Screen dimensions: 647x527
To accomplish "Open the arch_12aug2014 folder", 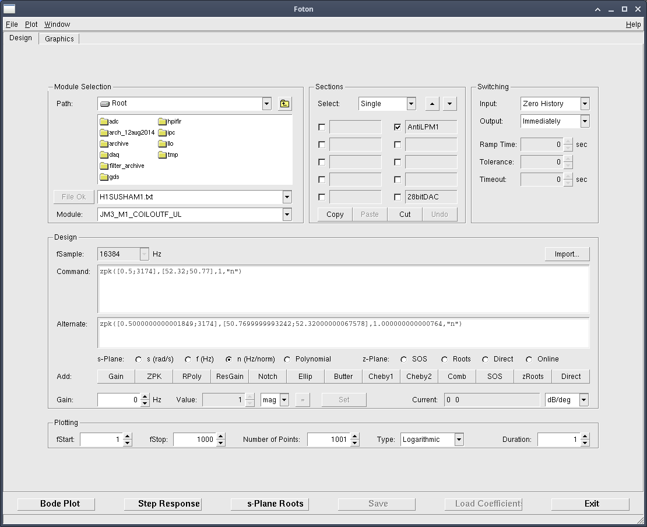I will coord(127,132).
